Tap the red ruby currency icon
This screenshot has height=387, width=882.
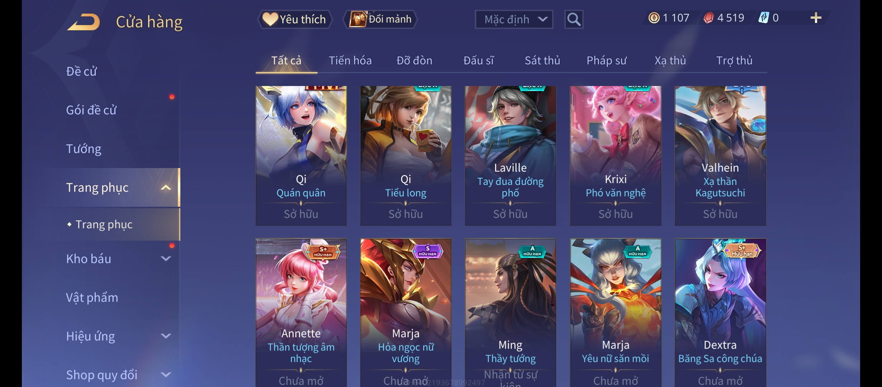pyautogui.click(x=708, y=18)
